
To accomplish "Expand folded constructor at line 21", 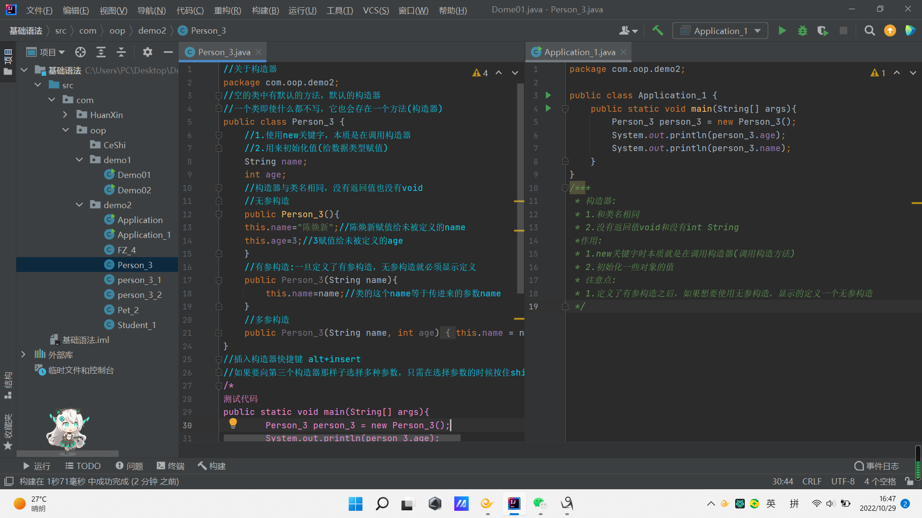I will (x=218, y=333).
